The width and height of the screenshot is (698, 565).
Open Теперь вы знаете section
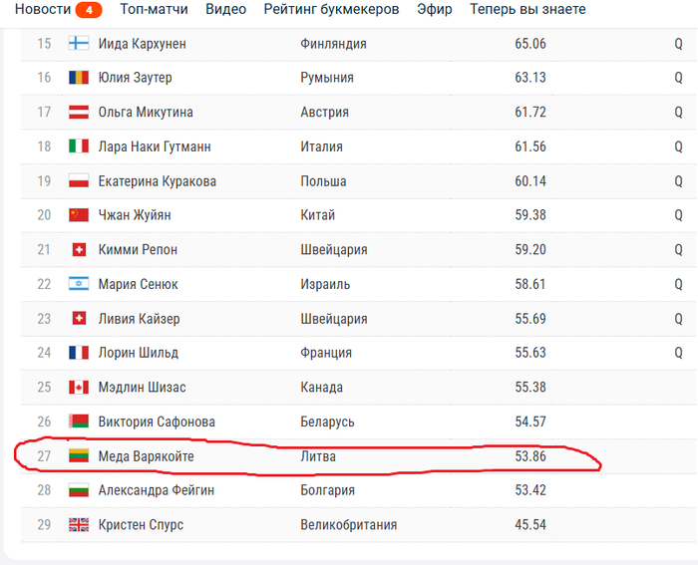click(x=528, y=9)
